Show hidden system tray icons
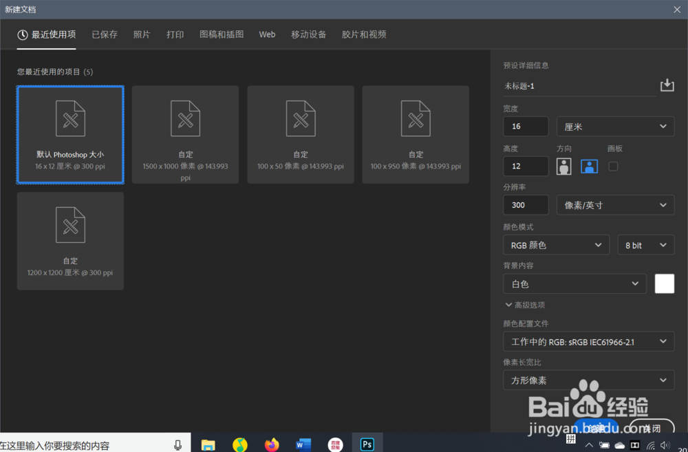This screenshot has width=688, height=452. tap(589, 445)
